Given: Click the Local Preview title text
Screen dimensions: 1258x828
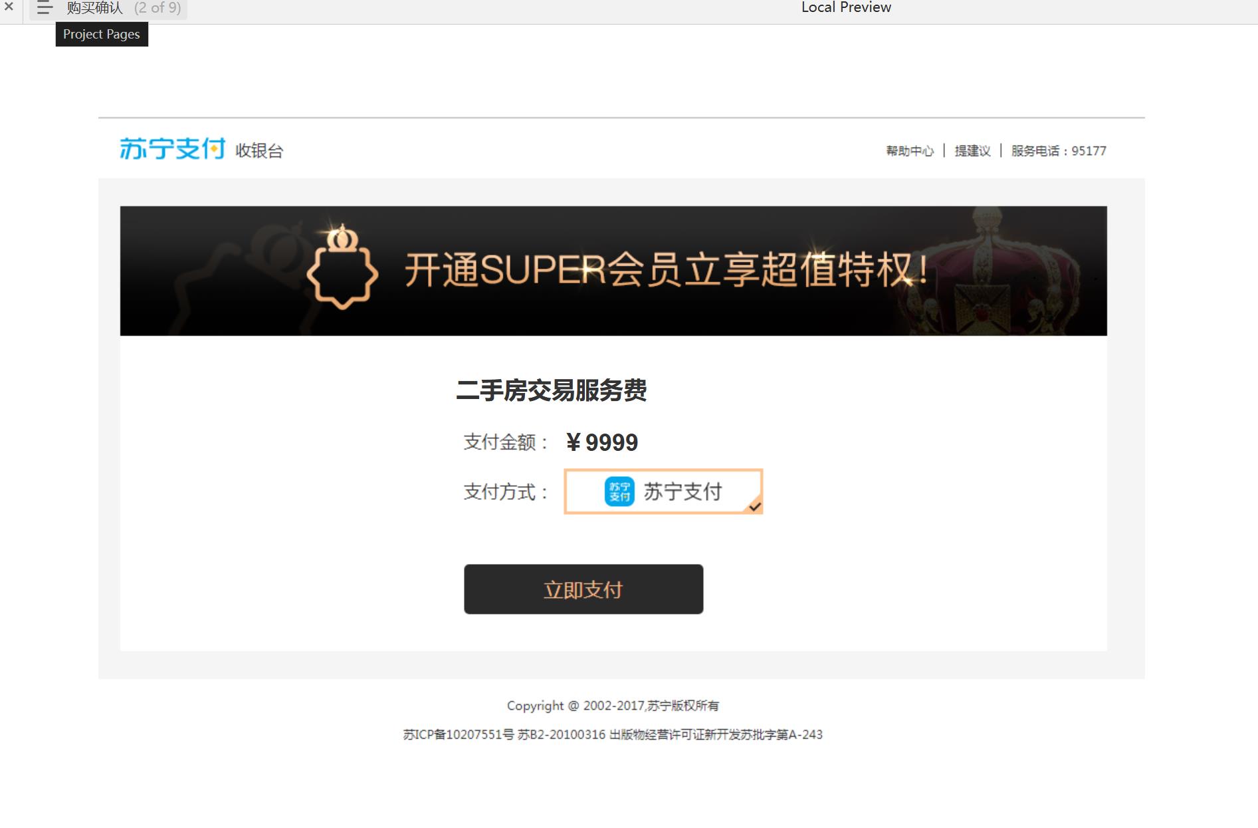Looking at the screenshot, I should [846, 7].
